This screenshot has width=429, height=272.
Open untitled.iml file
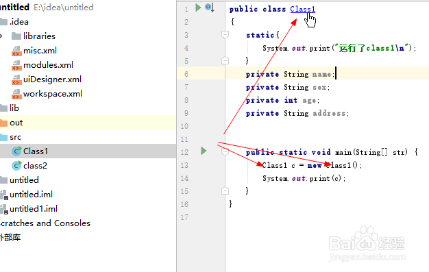pos(31,195)
